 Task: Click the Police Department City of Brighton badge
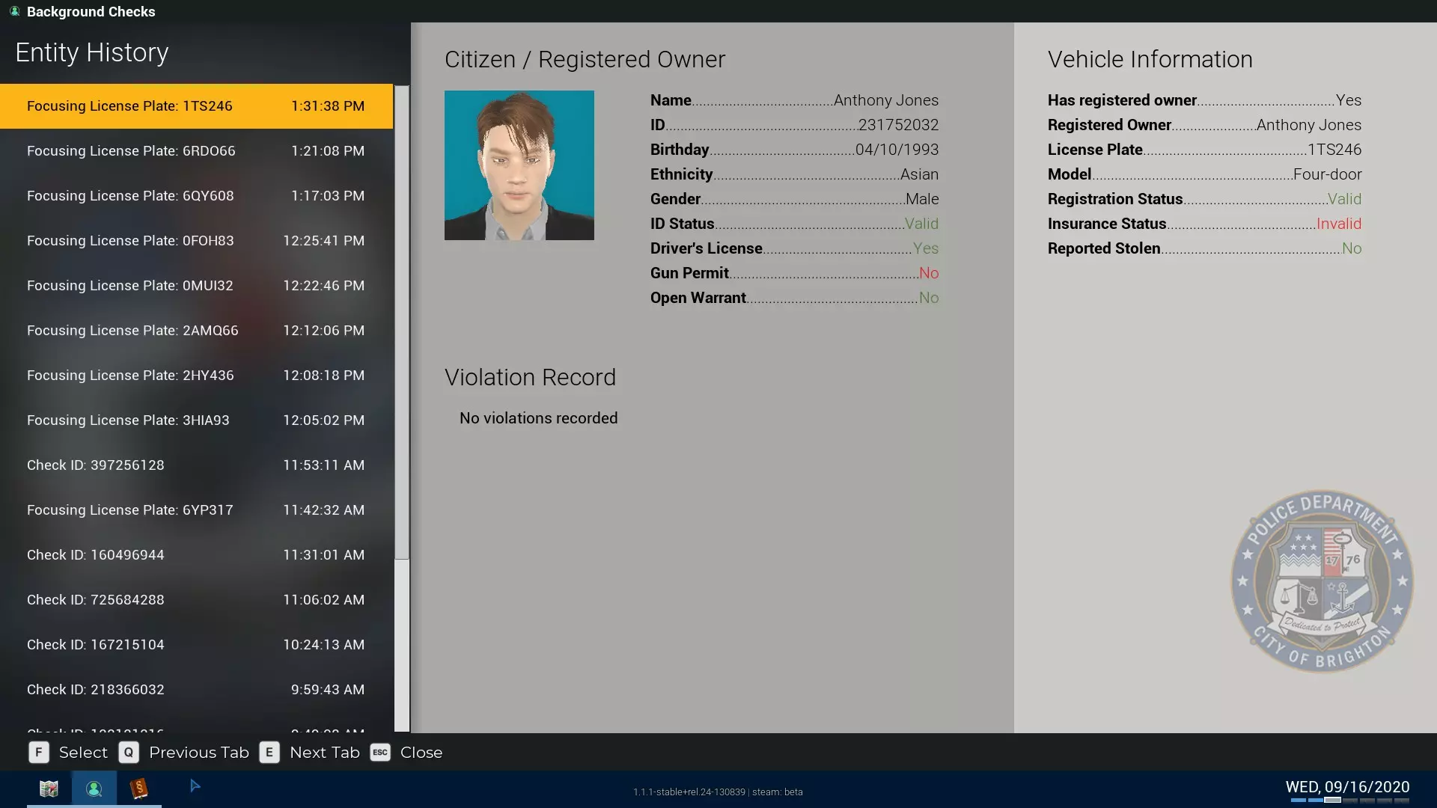click(x=1322, y=581)
